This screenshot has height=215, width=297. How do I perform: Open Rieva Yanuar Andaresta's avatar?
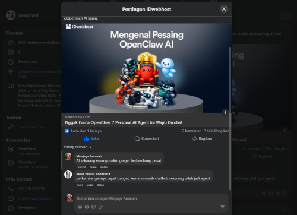(68, 175)
